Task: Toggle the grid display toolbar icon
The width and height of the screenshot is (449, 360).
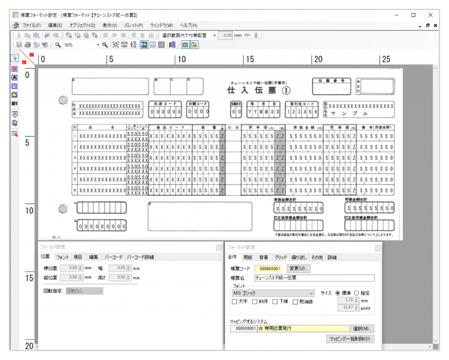Action: tap(161, 45)
